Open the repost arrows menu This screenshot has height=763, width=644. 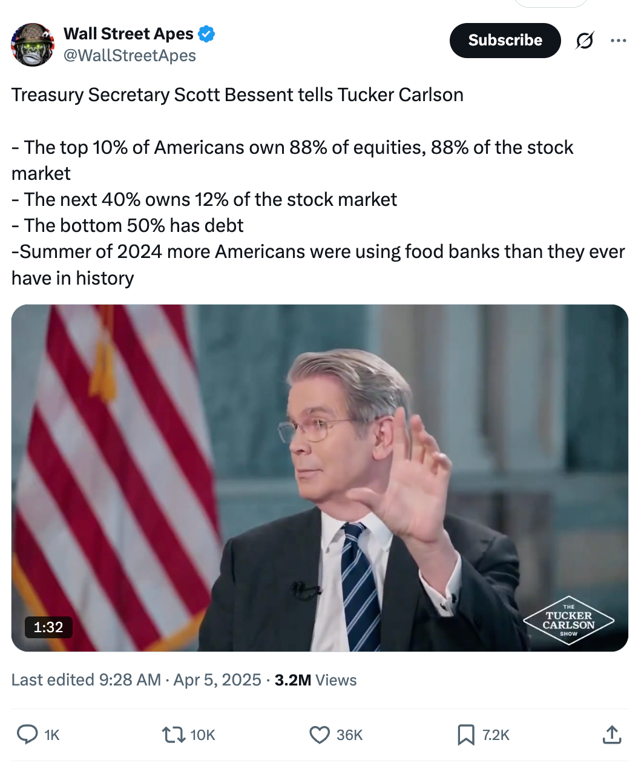173,735
